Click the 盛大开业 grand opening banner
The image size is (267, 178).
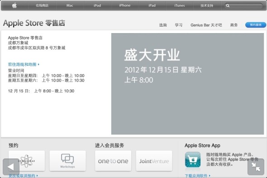tap(187, 84)
